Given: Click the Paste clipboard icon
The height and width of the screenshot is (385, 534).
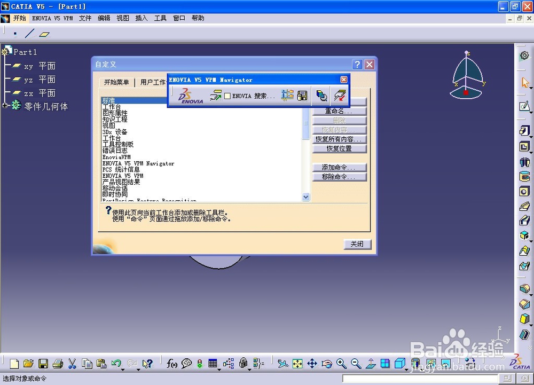Looking at the screenshot, I should tap(101, 364).
